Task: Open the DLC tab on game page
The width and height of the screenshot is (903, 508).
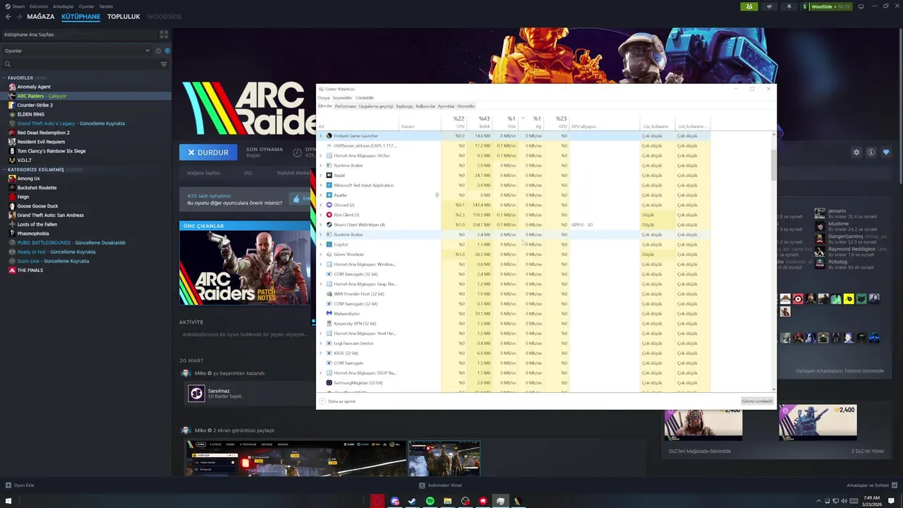Action: tap(248, 173)
